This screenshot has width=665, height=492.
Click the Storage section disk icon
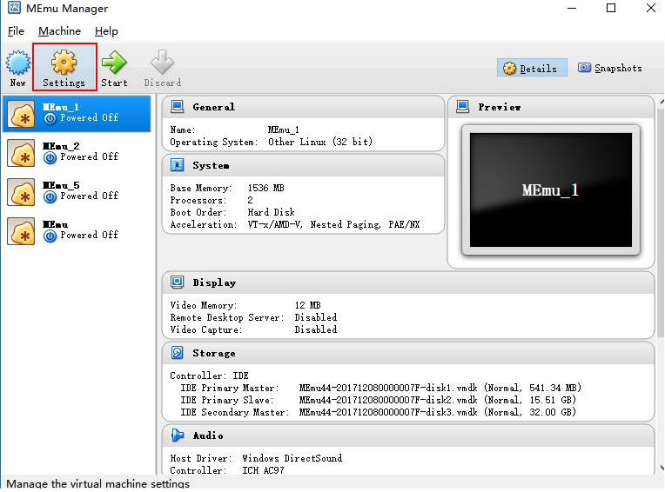tap(178, 353)
